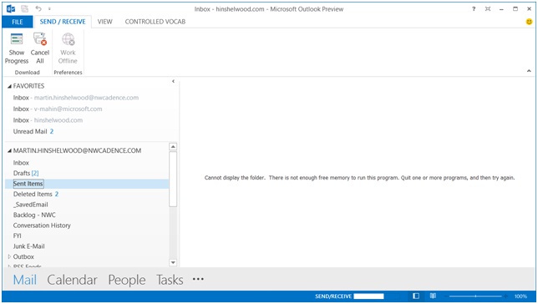The image size is (538, 304).
Task: Send feedback with the smiley icon
Action: 529,22
